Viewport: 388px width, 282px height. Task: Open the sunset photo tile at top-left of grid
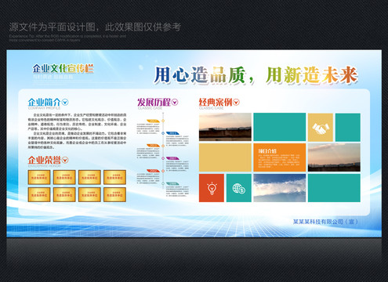225,127
